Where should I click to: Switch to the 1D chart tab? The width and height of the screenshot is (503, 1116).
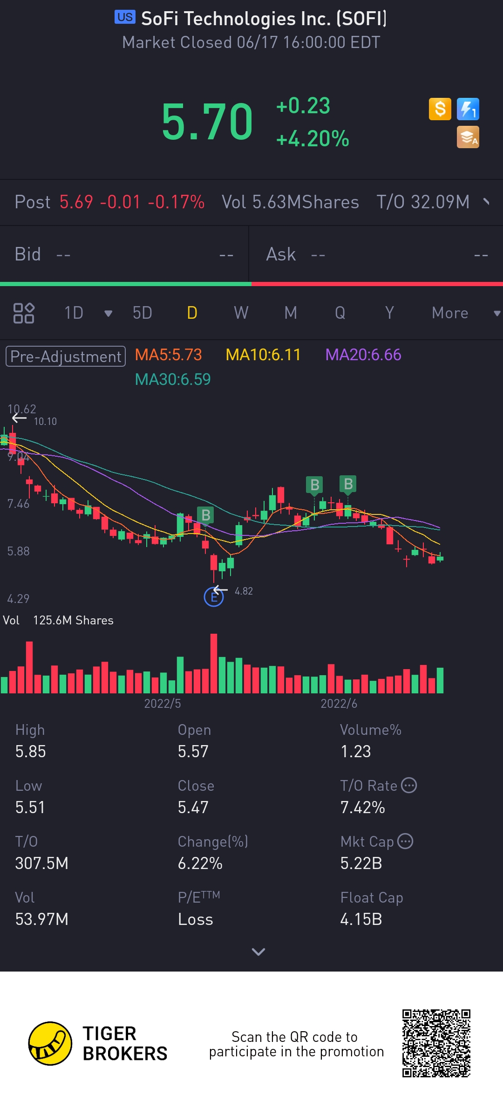[x=74, y=313]
